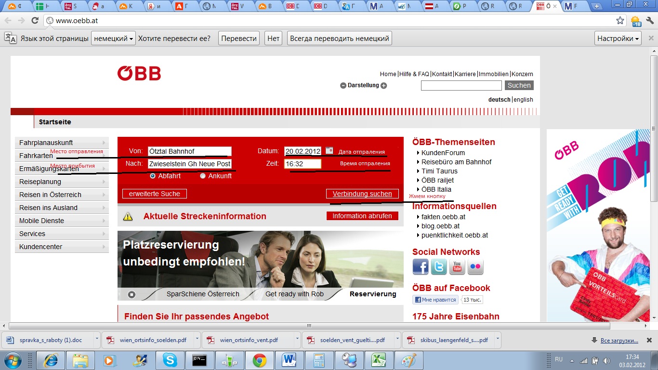Switch to Get ready with Rob banner tab
The width and height of the screenshot is (658, 370).
coord(294,294)
